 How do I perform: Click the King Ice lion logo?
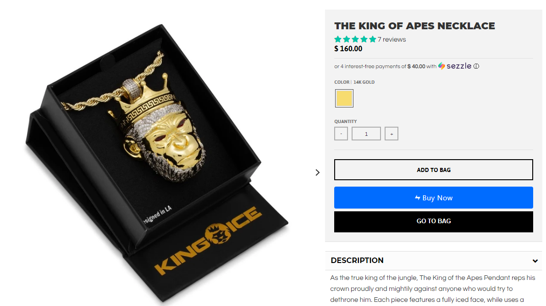point(218,234)
